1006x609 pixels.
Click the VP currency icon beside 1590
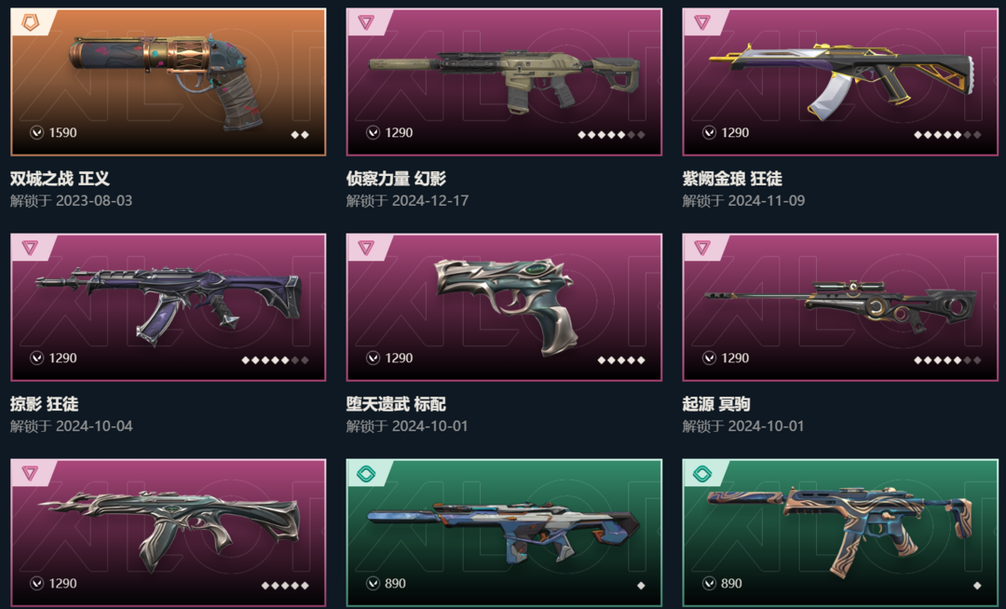tap(36, 133)
